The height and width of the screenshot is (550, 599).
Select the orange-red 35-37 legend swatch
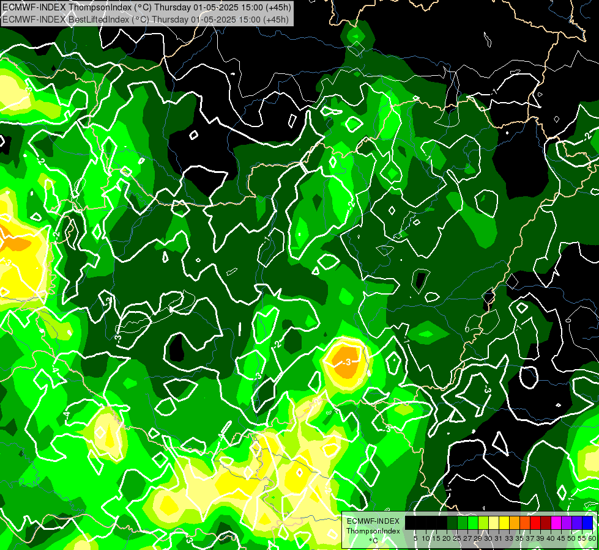[x=525, y=522]
